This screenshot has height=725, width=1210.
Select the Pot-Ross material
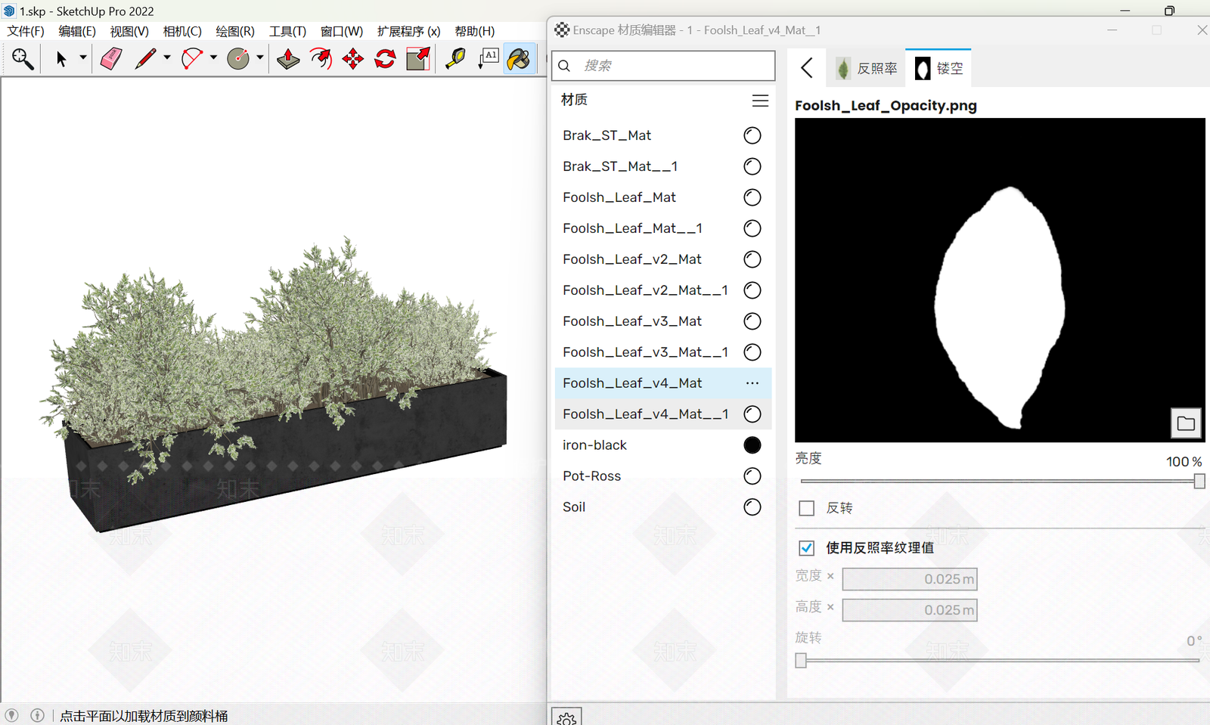pyautogui.click(x=663, y=476)
